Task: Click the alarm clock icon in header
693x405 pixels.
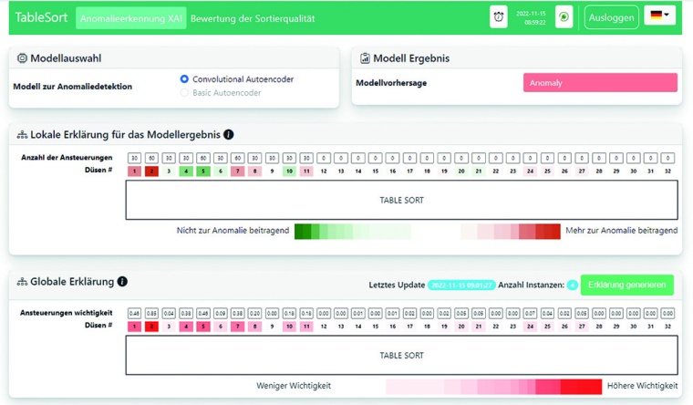Action: (x=498, y=17)
